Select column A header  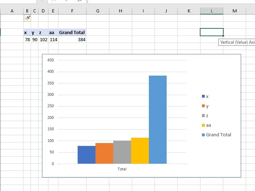(12, 11)
